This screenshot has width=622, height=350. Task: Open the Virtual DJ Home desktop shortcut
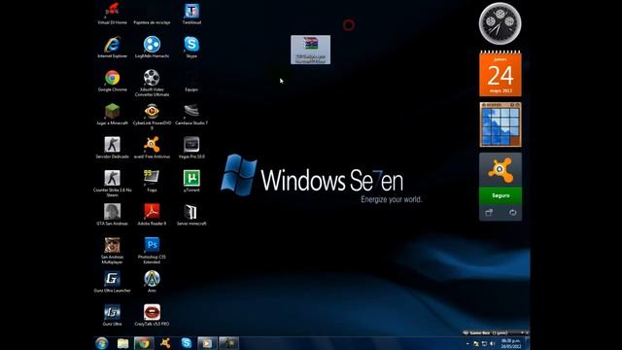pos(113,14)
